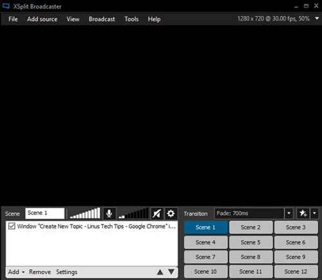322x280 pixels.
Task: Open the Add source menu
Action: (x=42, y=19)
